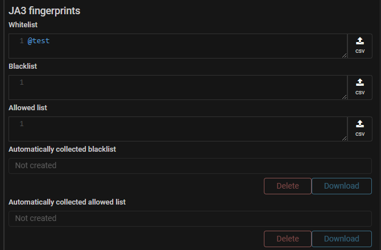Delete the automatically collected allowed list
The image size is (381, 250).
288,239
